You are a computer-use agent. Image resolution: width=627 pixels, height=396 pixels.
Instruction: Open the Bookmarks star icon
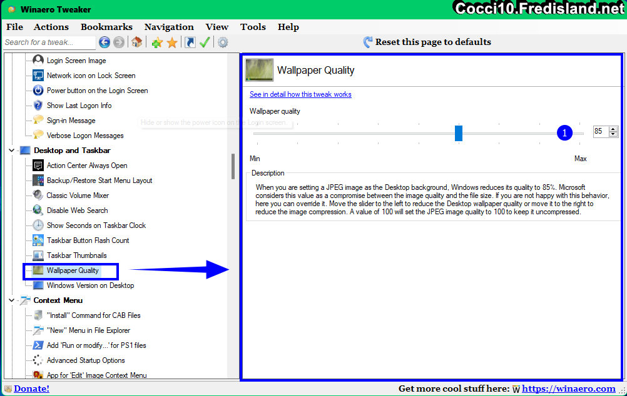pyautogui.click(x=172, y=42)
